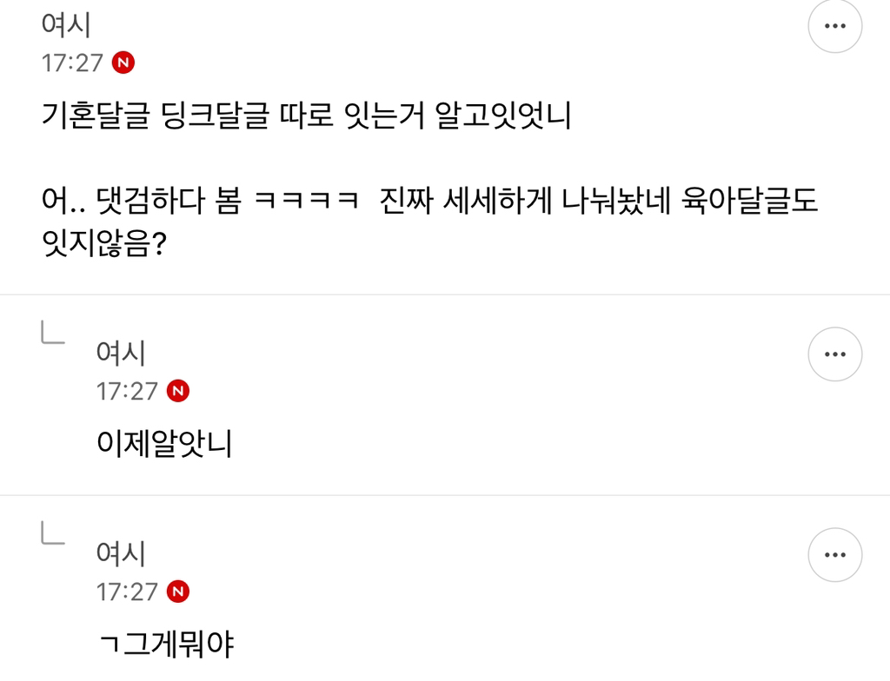Click the N badge on the ㄱ그게뭐야 reply
This screenshot has width=890, height=681.
[178, 592]
